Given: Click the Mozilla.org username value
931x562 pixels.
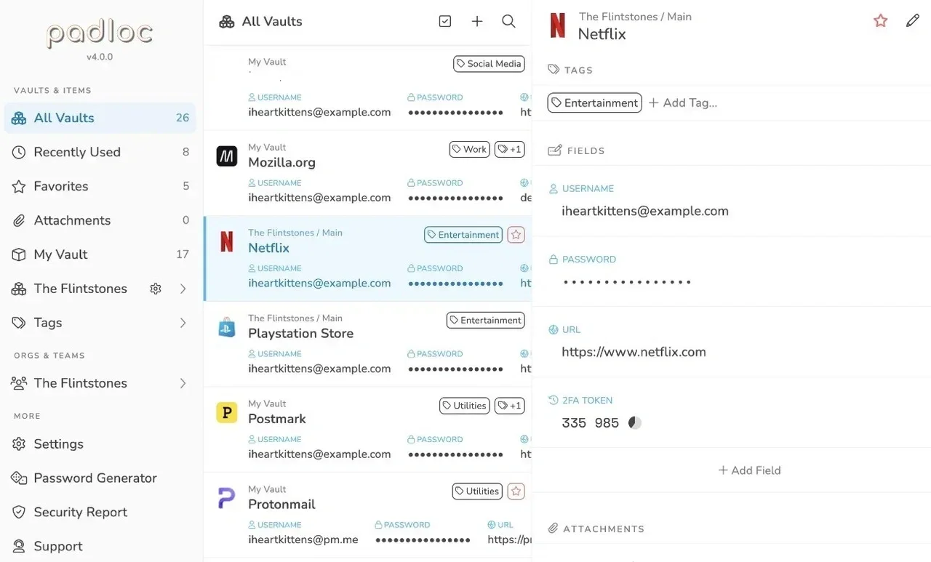Looking at the screenshot, I should [x=319, y=198].
